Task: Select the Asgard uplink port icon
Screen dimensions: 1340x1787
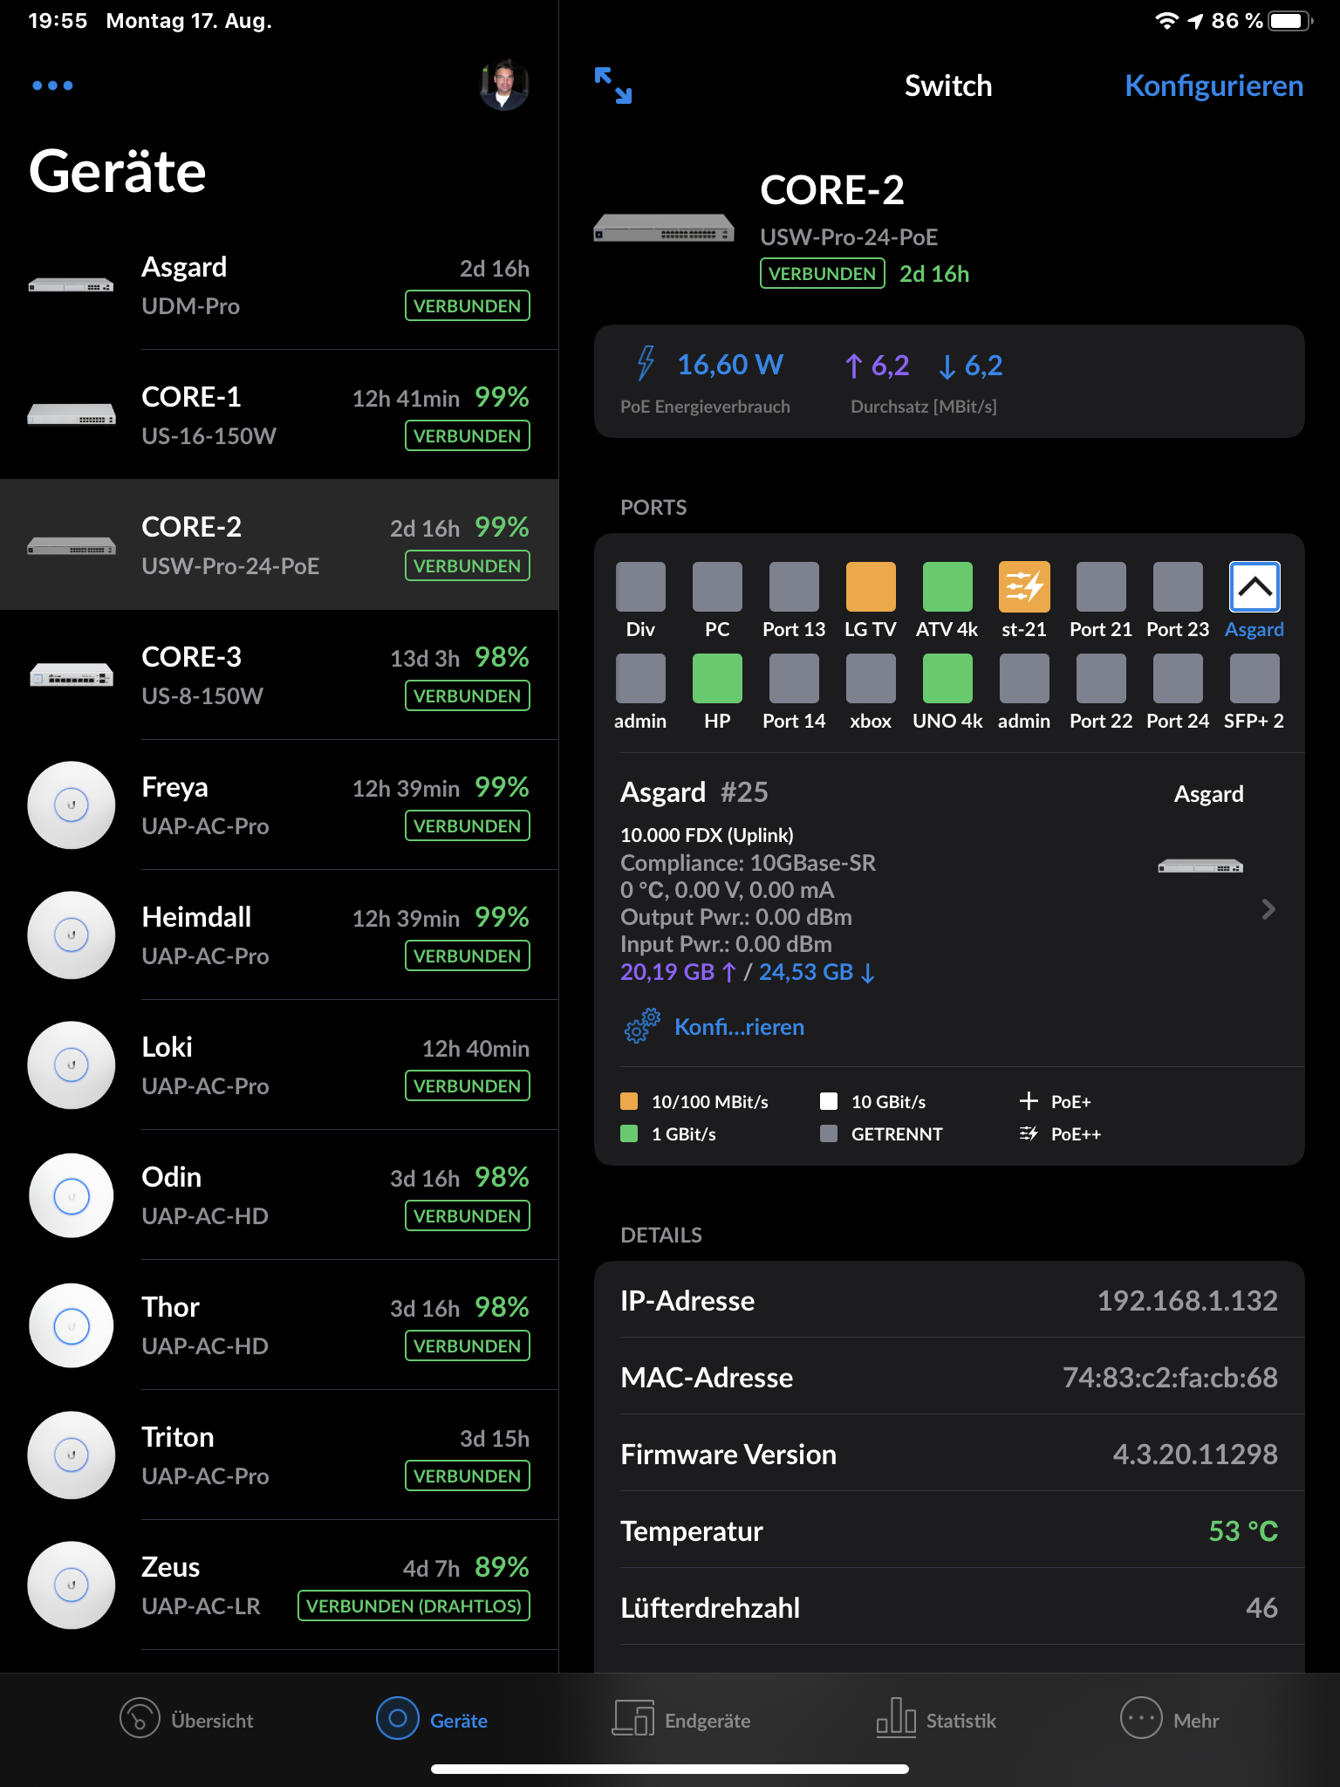Action: tap(1255, 586)
